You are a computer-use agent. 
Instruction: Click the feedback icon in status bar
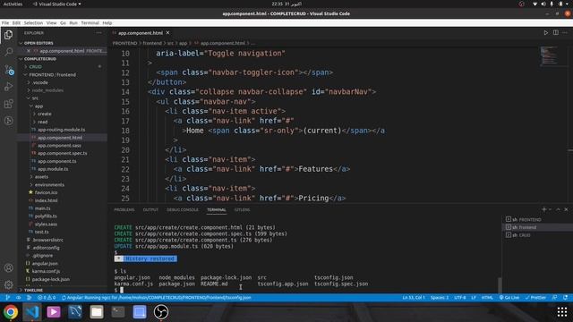(x=555, y=298)
